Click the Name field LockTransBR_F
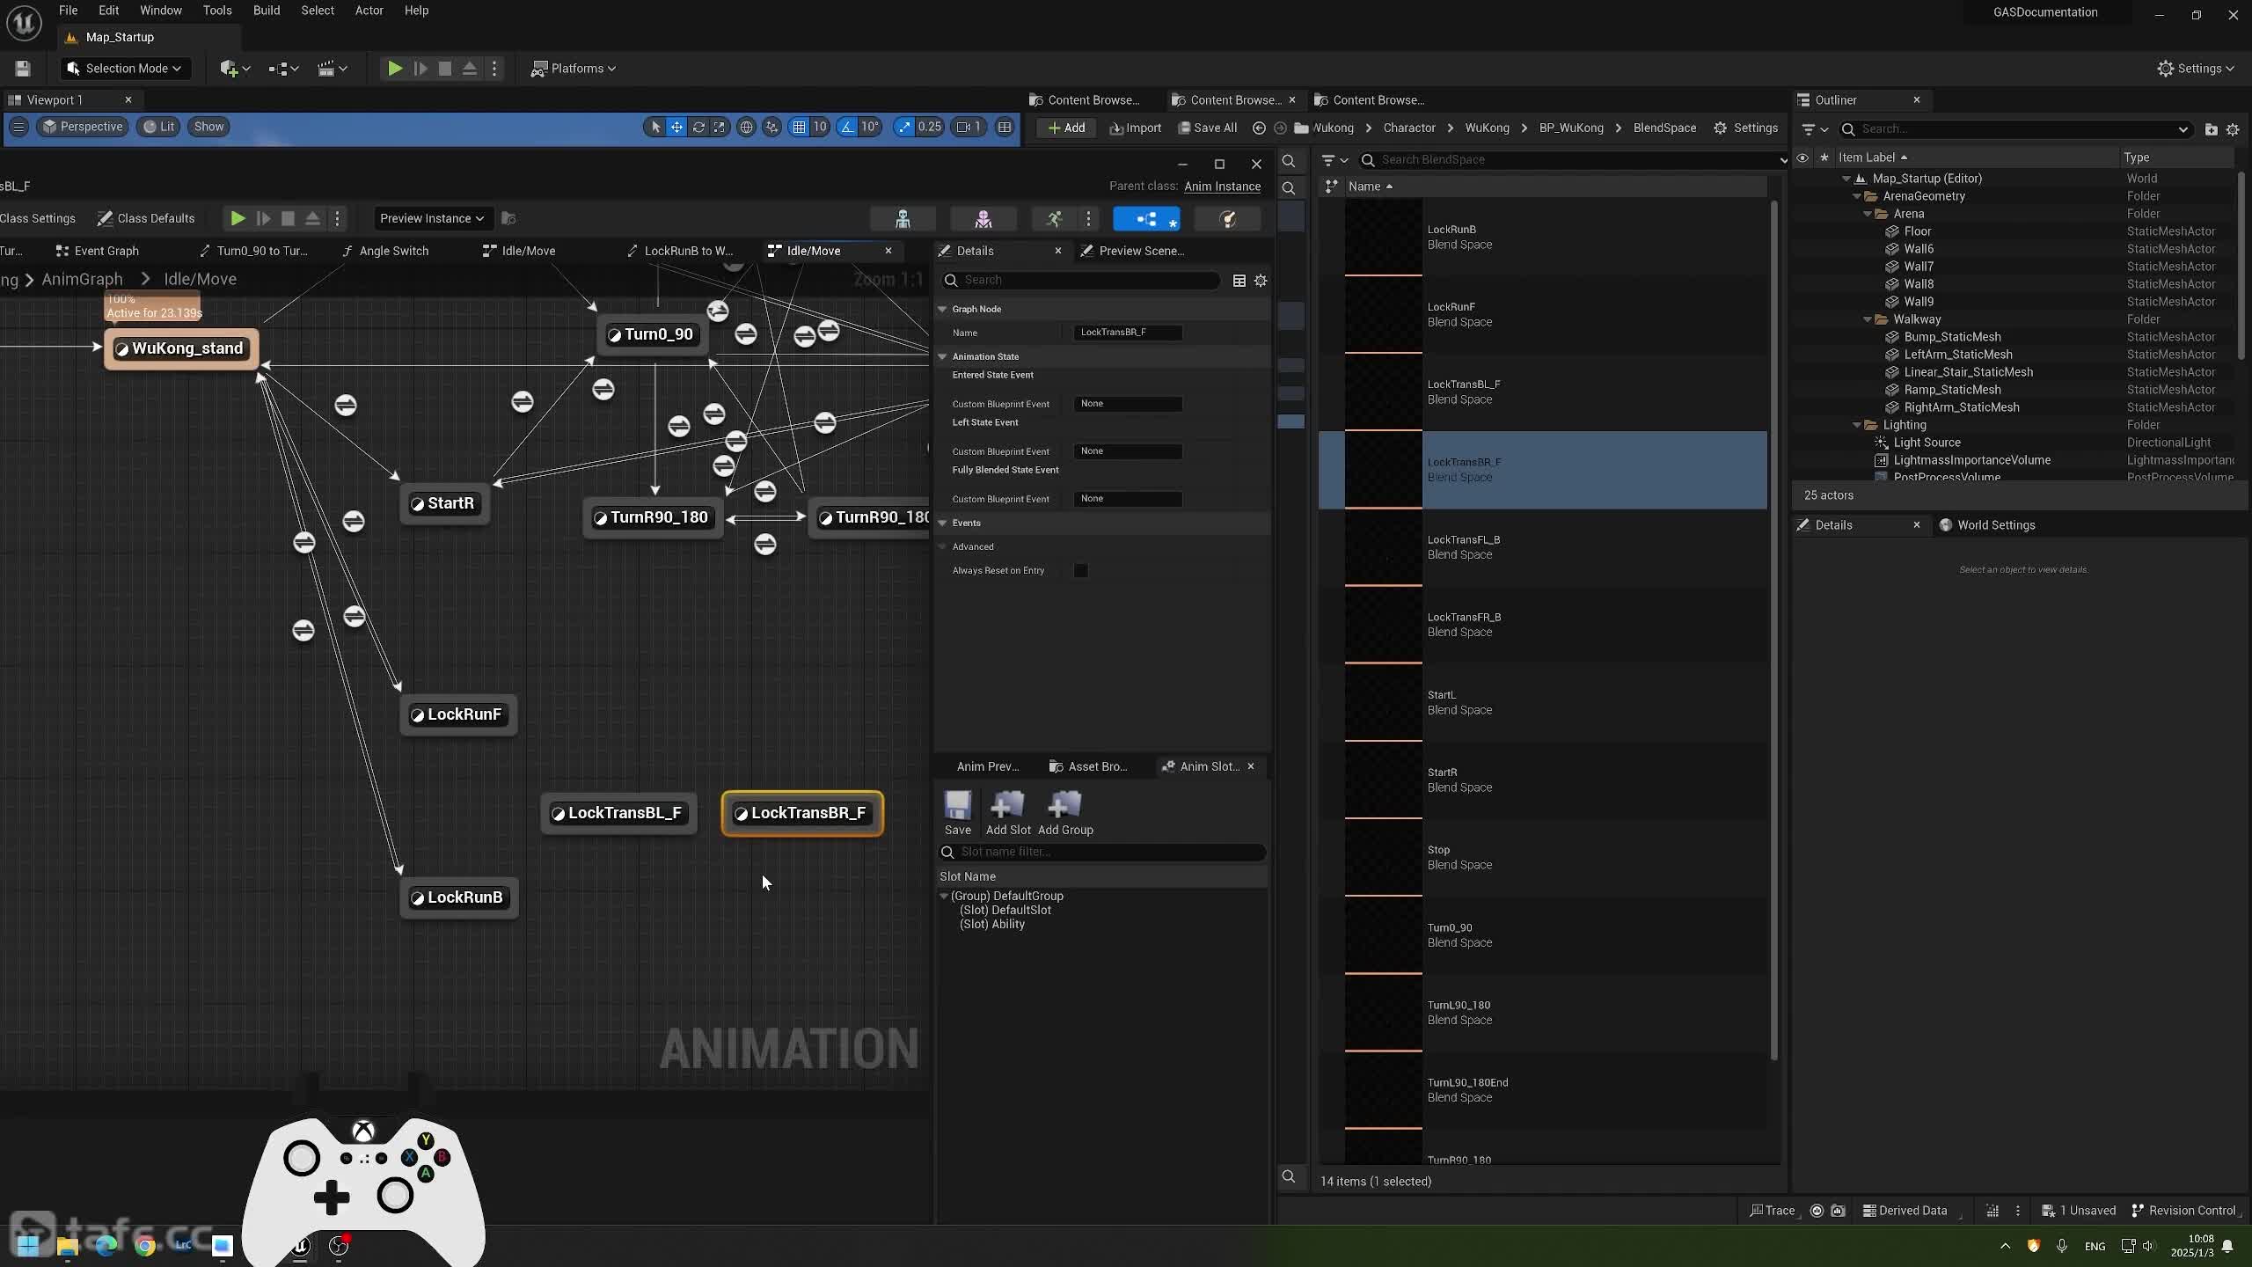Viewport: 2252px width, 1267px height. 1128,333
